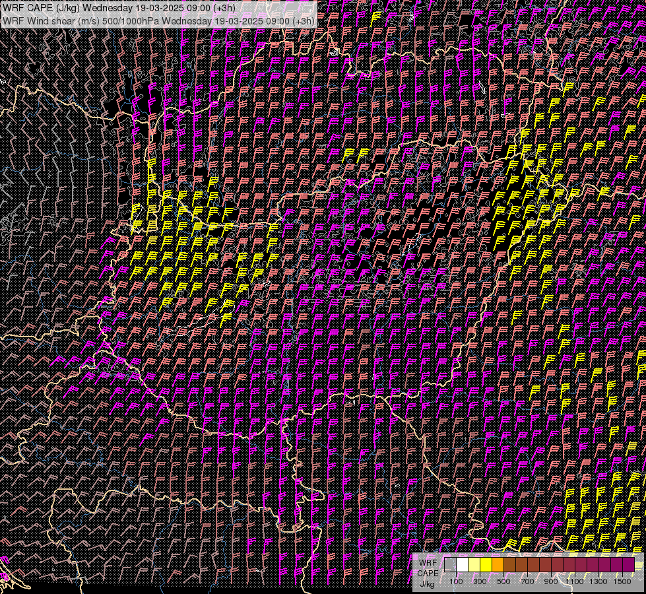Image resolution: width=646 pixels, height=594 pixels.
Task: Select the pale yellow legend swatch
Action: 474,564
